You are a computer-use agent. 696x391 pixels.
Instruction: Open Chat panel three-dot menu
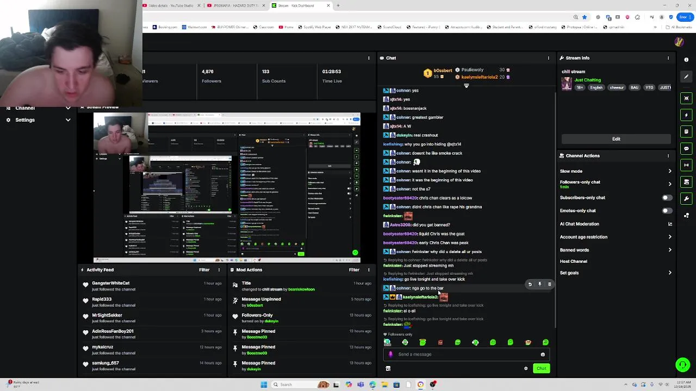pos(548,58)
